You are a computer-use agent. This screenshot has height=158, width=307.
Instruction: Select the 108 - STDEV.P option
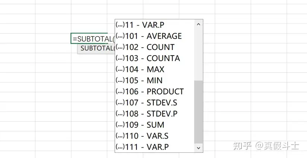[153, 114]
